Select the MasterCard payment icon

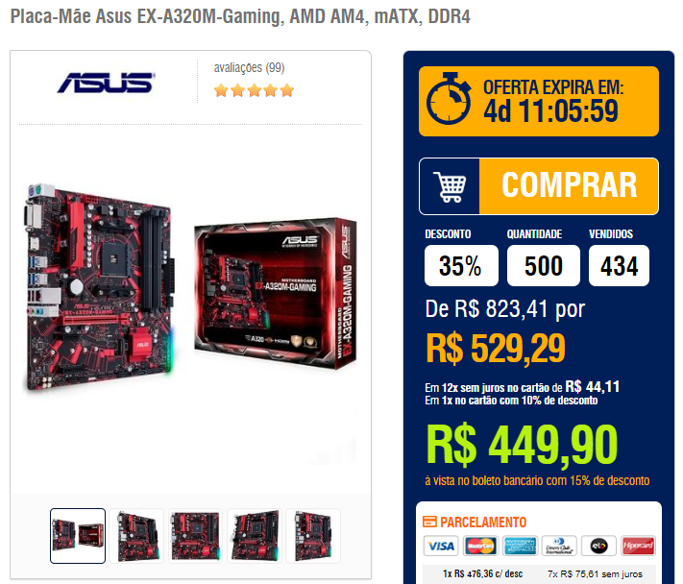click(480, 546)
